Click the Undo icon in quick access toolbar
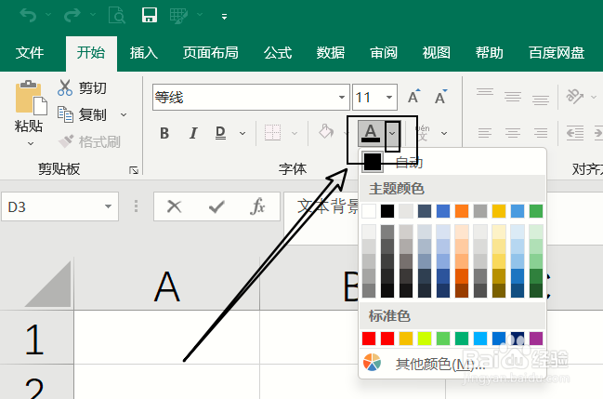The image size is (603, 399). click(28, 16)
